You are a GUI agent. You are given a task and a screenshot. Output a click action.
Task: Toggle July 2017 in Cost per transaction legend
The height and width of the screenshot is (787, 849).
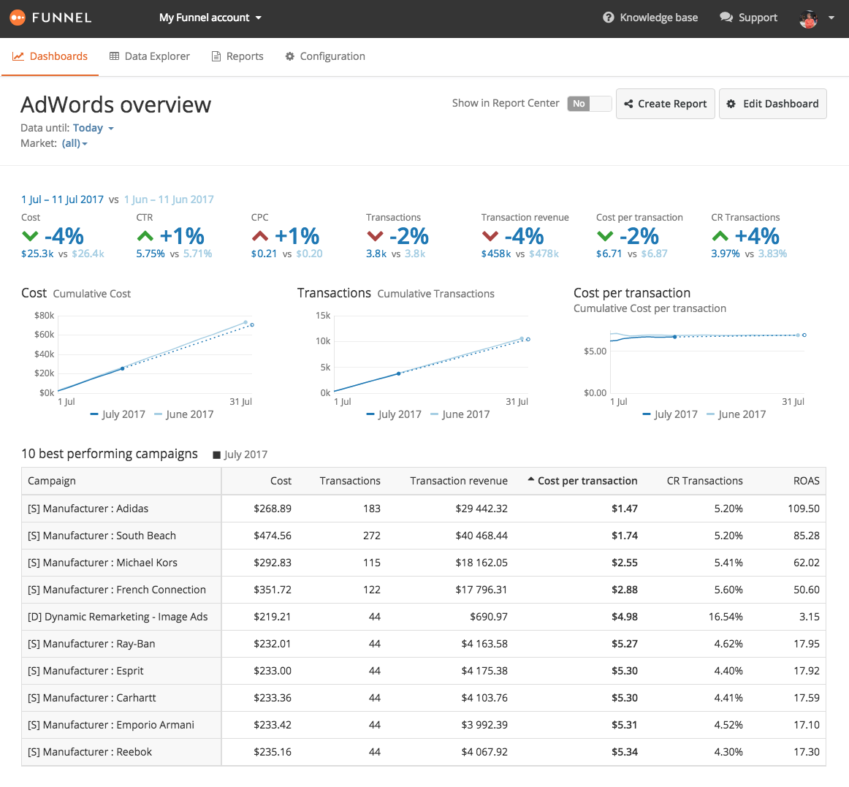coord(670,414)
